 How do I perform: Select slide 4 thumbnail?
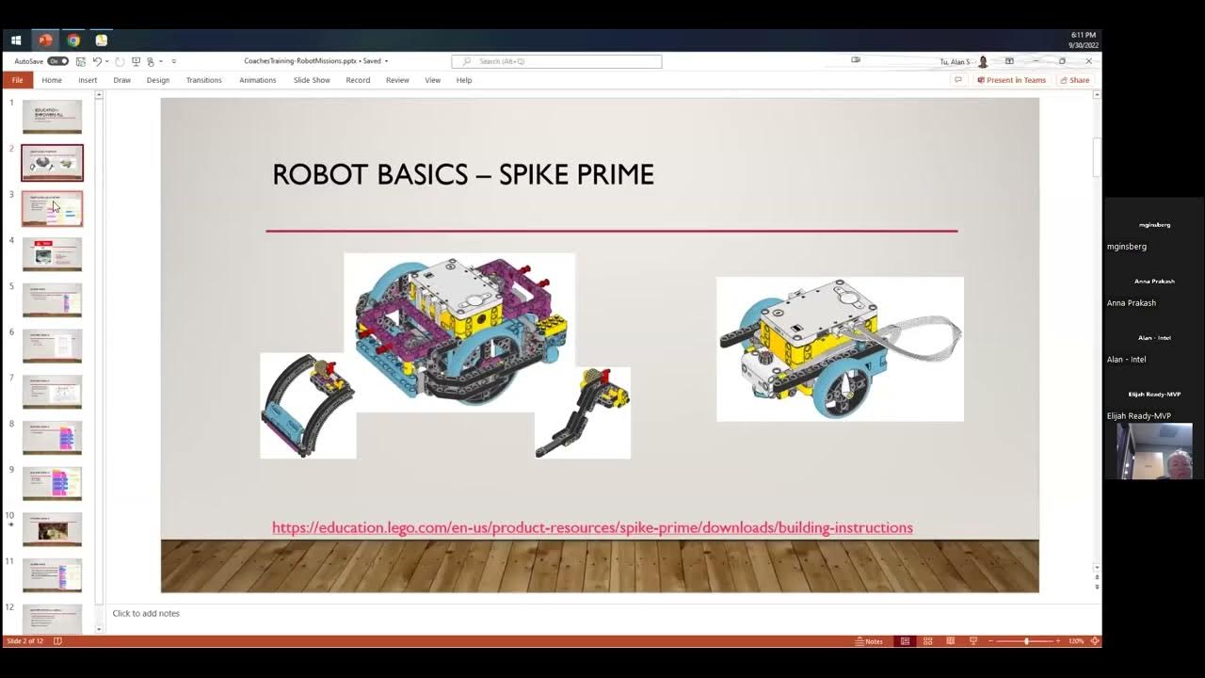pyautogui.click(x=52, y=254)
